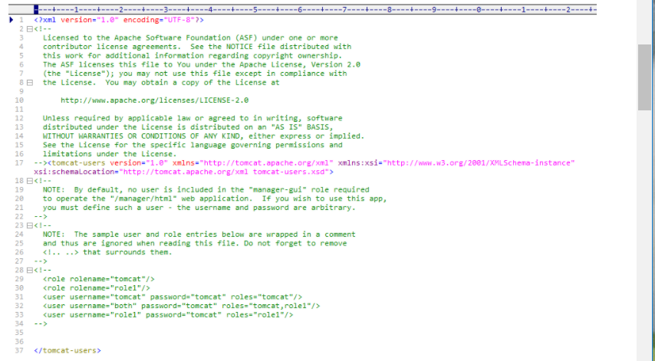This screenshot has height=361, width=655.
Task: Click the role rolename="role1" entry
Action: pyautogui.click(x=96, y=288)
